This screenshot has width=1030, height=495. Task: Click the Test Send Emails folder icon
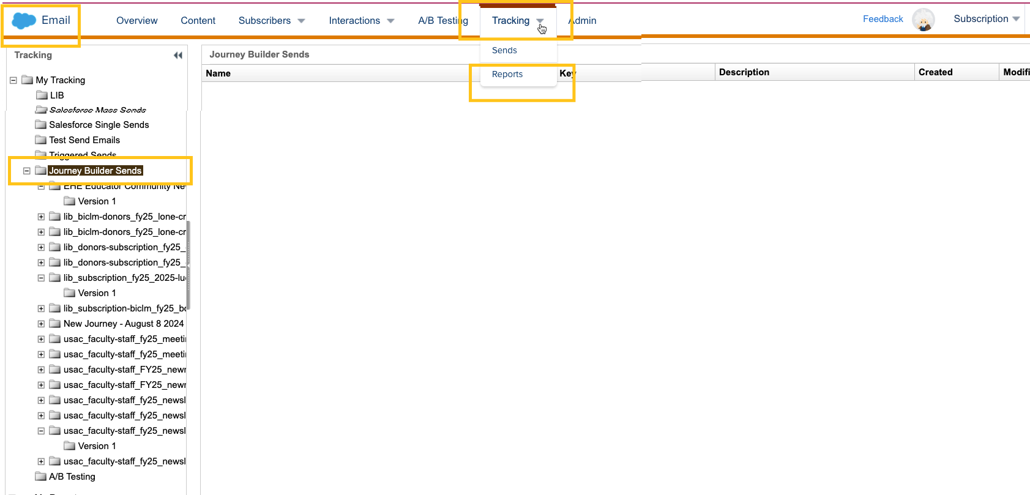(x=41, y=140)
